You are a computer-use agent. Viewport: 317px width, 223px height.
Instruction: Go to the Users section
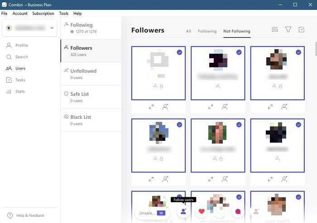[x=16, y=69]
